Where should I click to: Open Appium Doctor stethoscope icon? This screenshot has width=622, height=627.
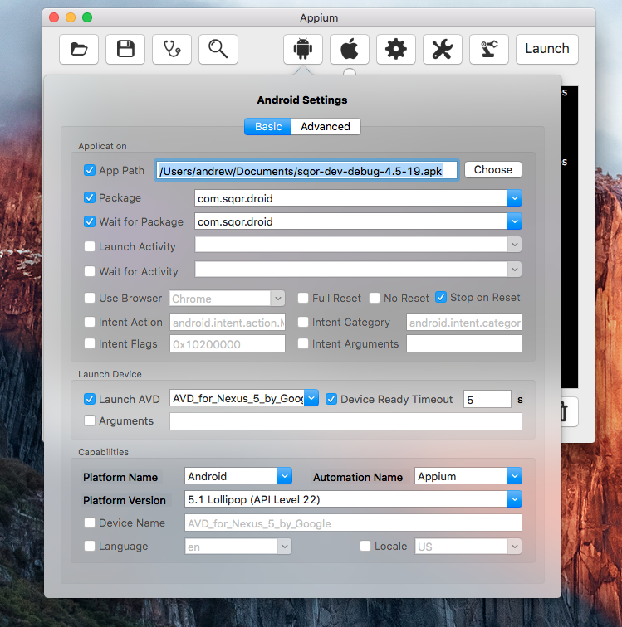click(172, 49)
